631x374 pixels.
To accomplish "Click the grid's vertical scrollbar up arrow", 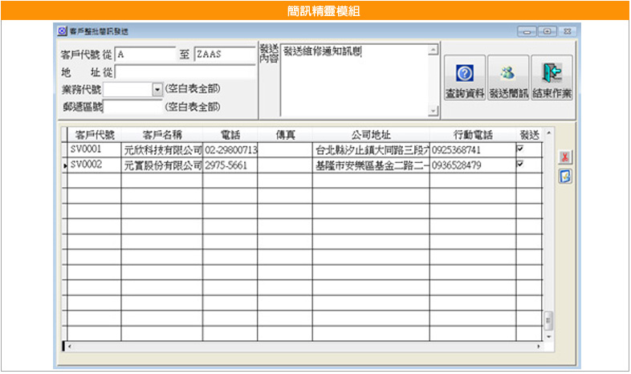I will pos(549,133).
